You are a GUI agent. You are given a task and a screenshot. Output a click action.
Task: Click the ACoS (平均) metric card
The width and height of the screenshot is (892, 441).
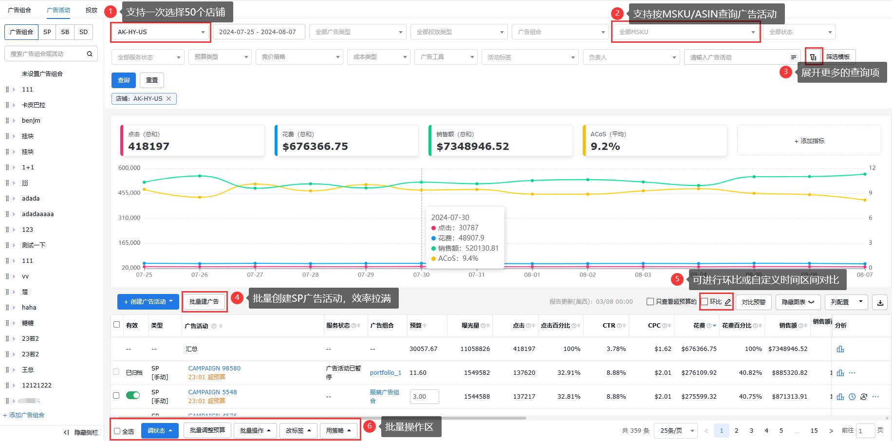tap(655, 141)
